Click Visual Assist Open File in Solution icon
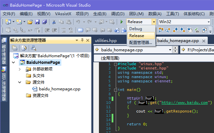Viewport: 214px width, 133px height. (161, 30)
